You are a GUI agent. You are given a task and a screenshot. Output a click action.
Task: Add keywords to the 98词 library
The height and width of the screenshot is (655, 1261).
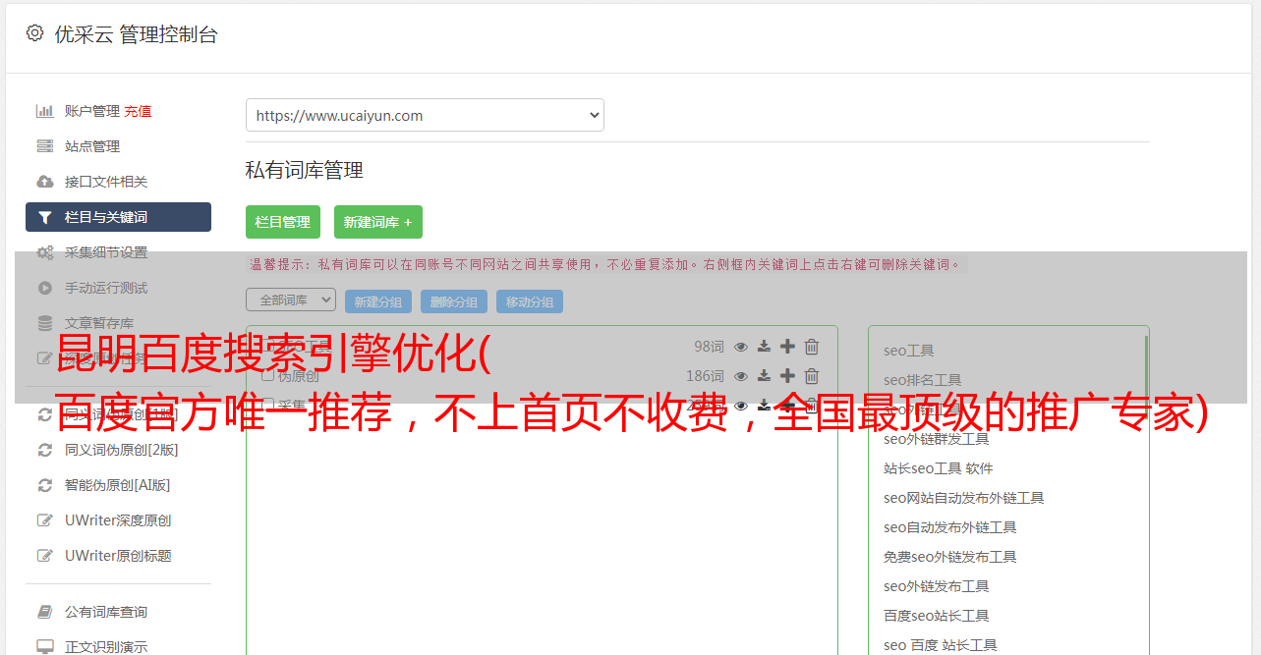tap(787, 346)
